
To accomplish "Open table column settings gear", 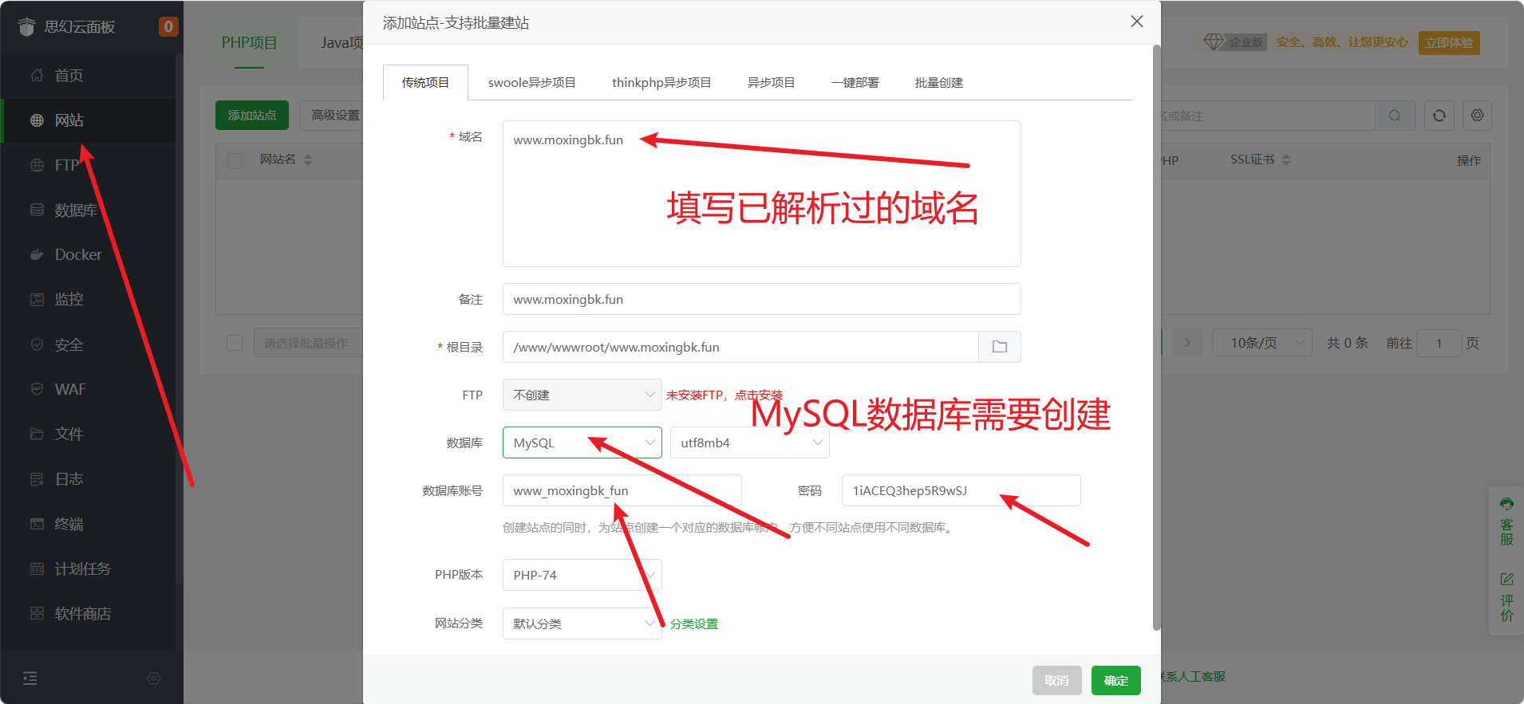I will pyautogui.click(x=1478, y=116).
